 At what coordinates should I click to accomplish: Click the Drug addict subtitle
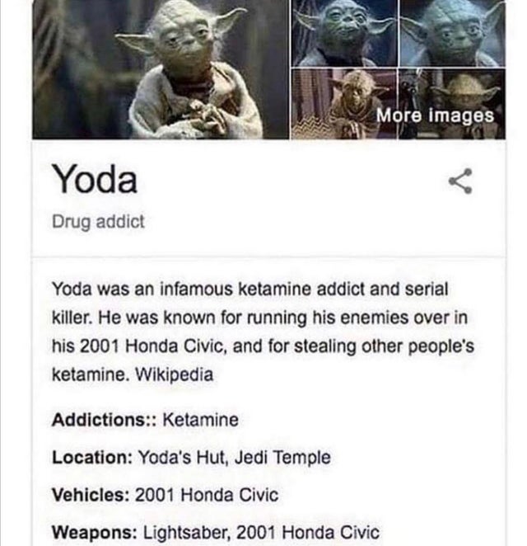point(98,222)
